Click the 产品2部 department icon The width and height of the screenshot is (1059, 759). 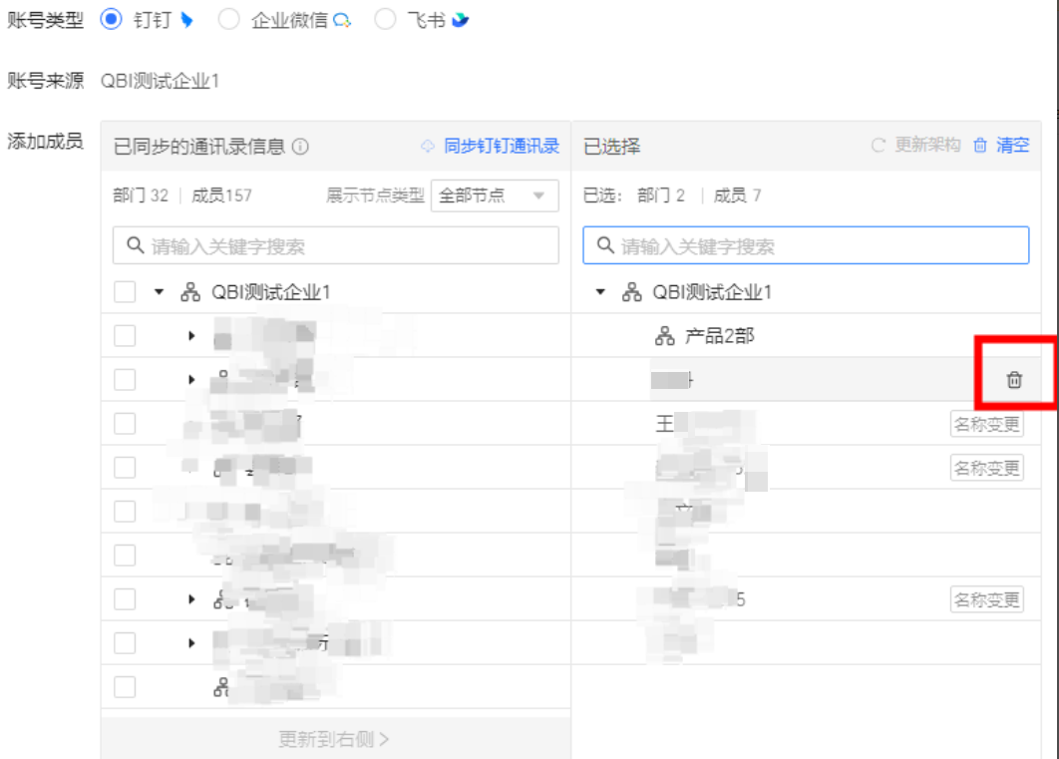point(665,336)
